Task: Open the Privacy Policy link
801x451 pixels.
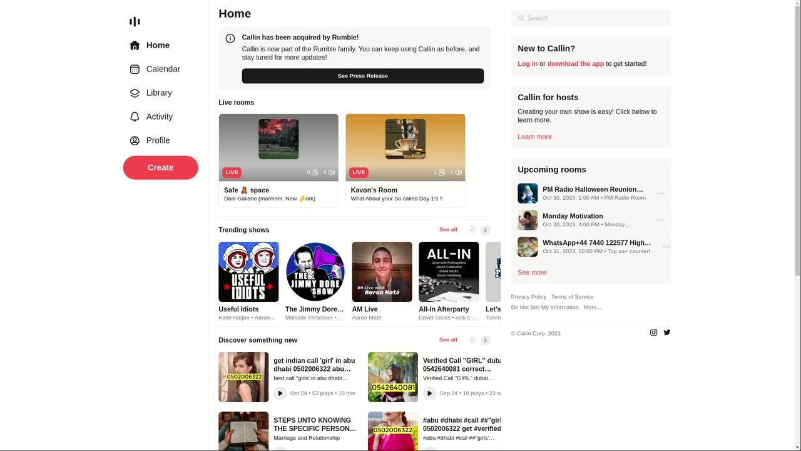Action: [529, 297]
